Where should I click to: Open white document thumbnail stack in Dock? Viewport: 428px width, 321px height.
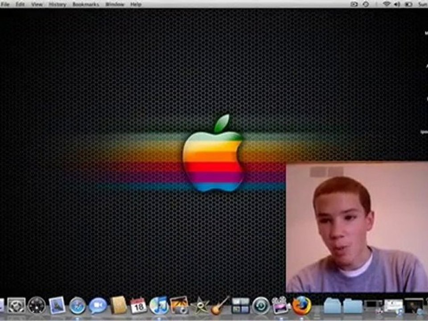(x=393, y=306)
